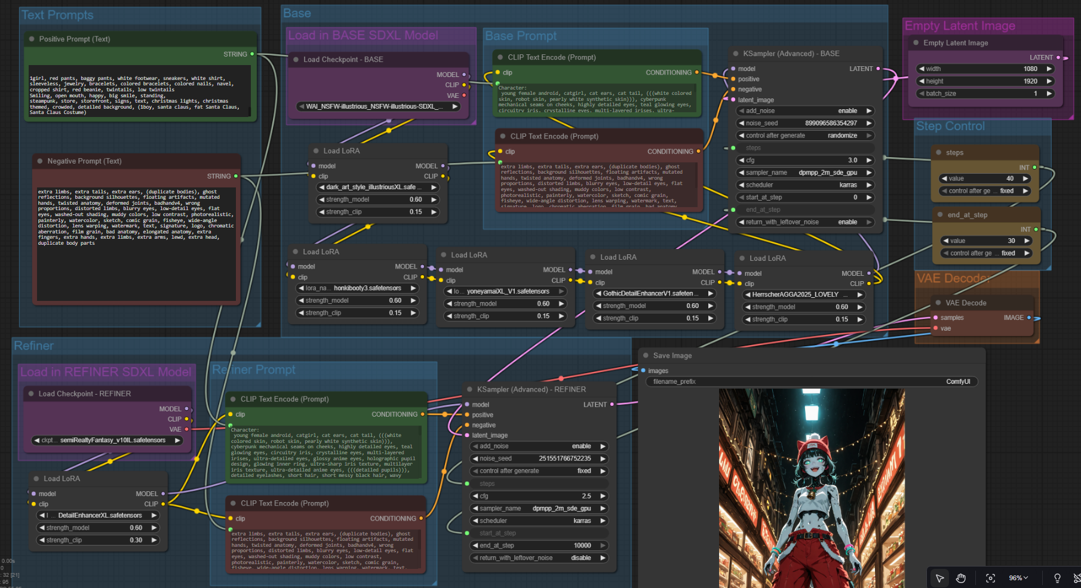Change control after generate randomize option

coord(805,136)
